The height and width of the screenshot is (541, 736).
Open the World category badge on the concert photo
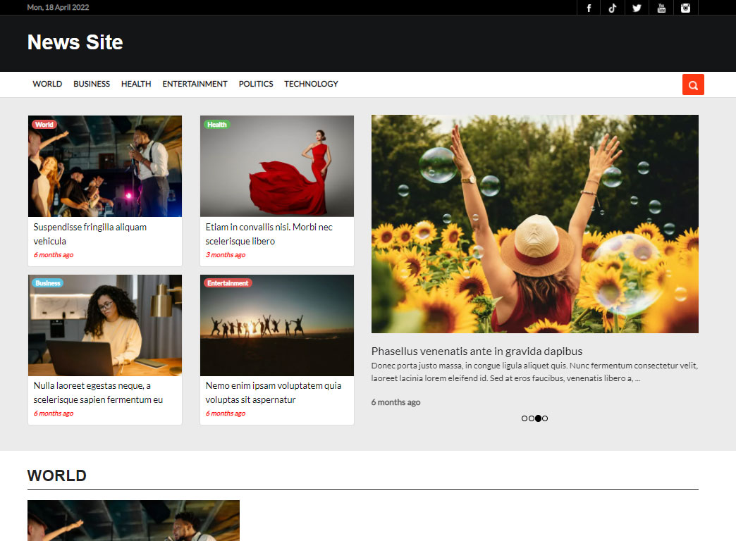[44, 124]
